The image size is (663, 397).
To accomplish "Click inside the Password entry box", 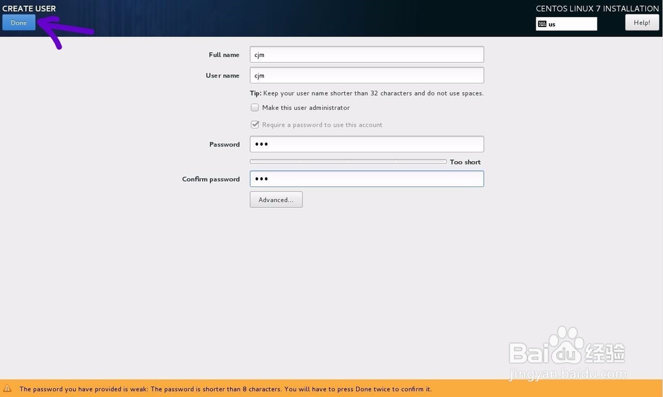I will pos(367,144).
